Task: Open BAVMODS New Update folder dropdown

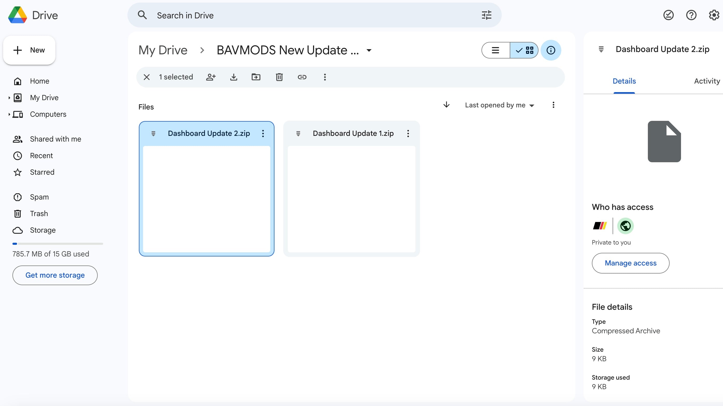Action: tap(369, 50)
